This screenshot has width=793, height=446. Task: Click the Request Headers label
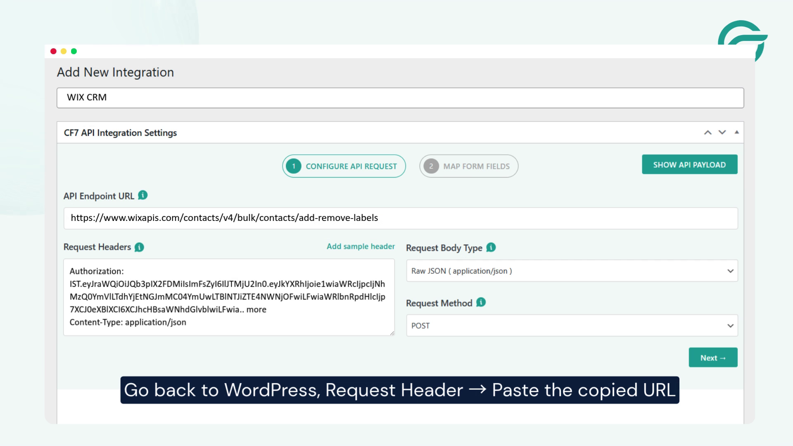coord(97,247)
